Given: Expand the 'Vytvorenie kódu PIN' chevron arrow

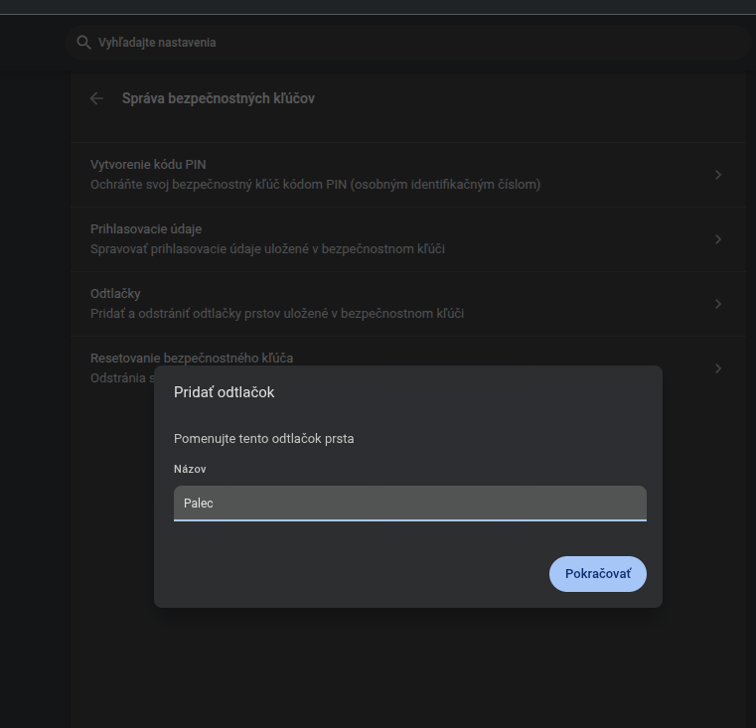Looking at the screenshot, I should pyautogui.click(x=718, y=175).
